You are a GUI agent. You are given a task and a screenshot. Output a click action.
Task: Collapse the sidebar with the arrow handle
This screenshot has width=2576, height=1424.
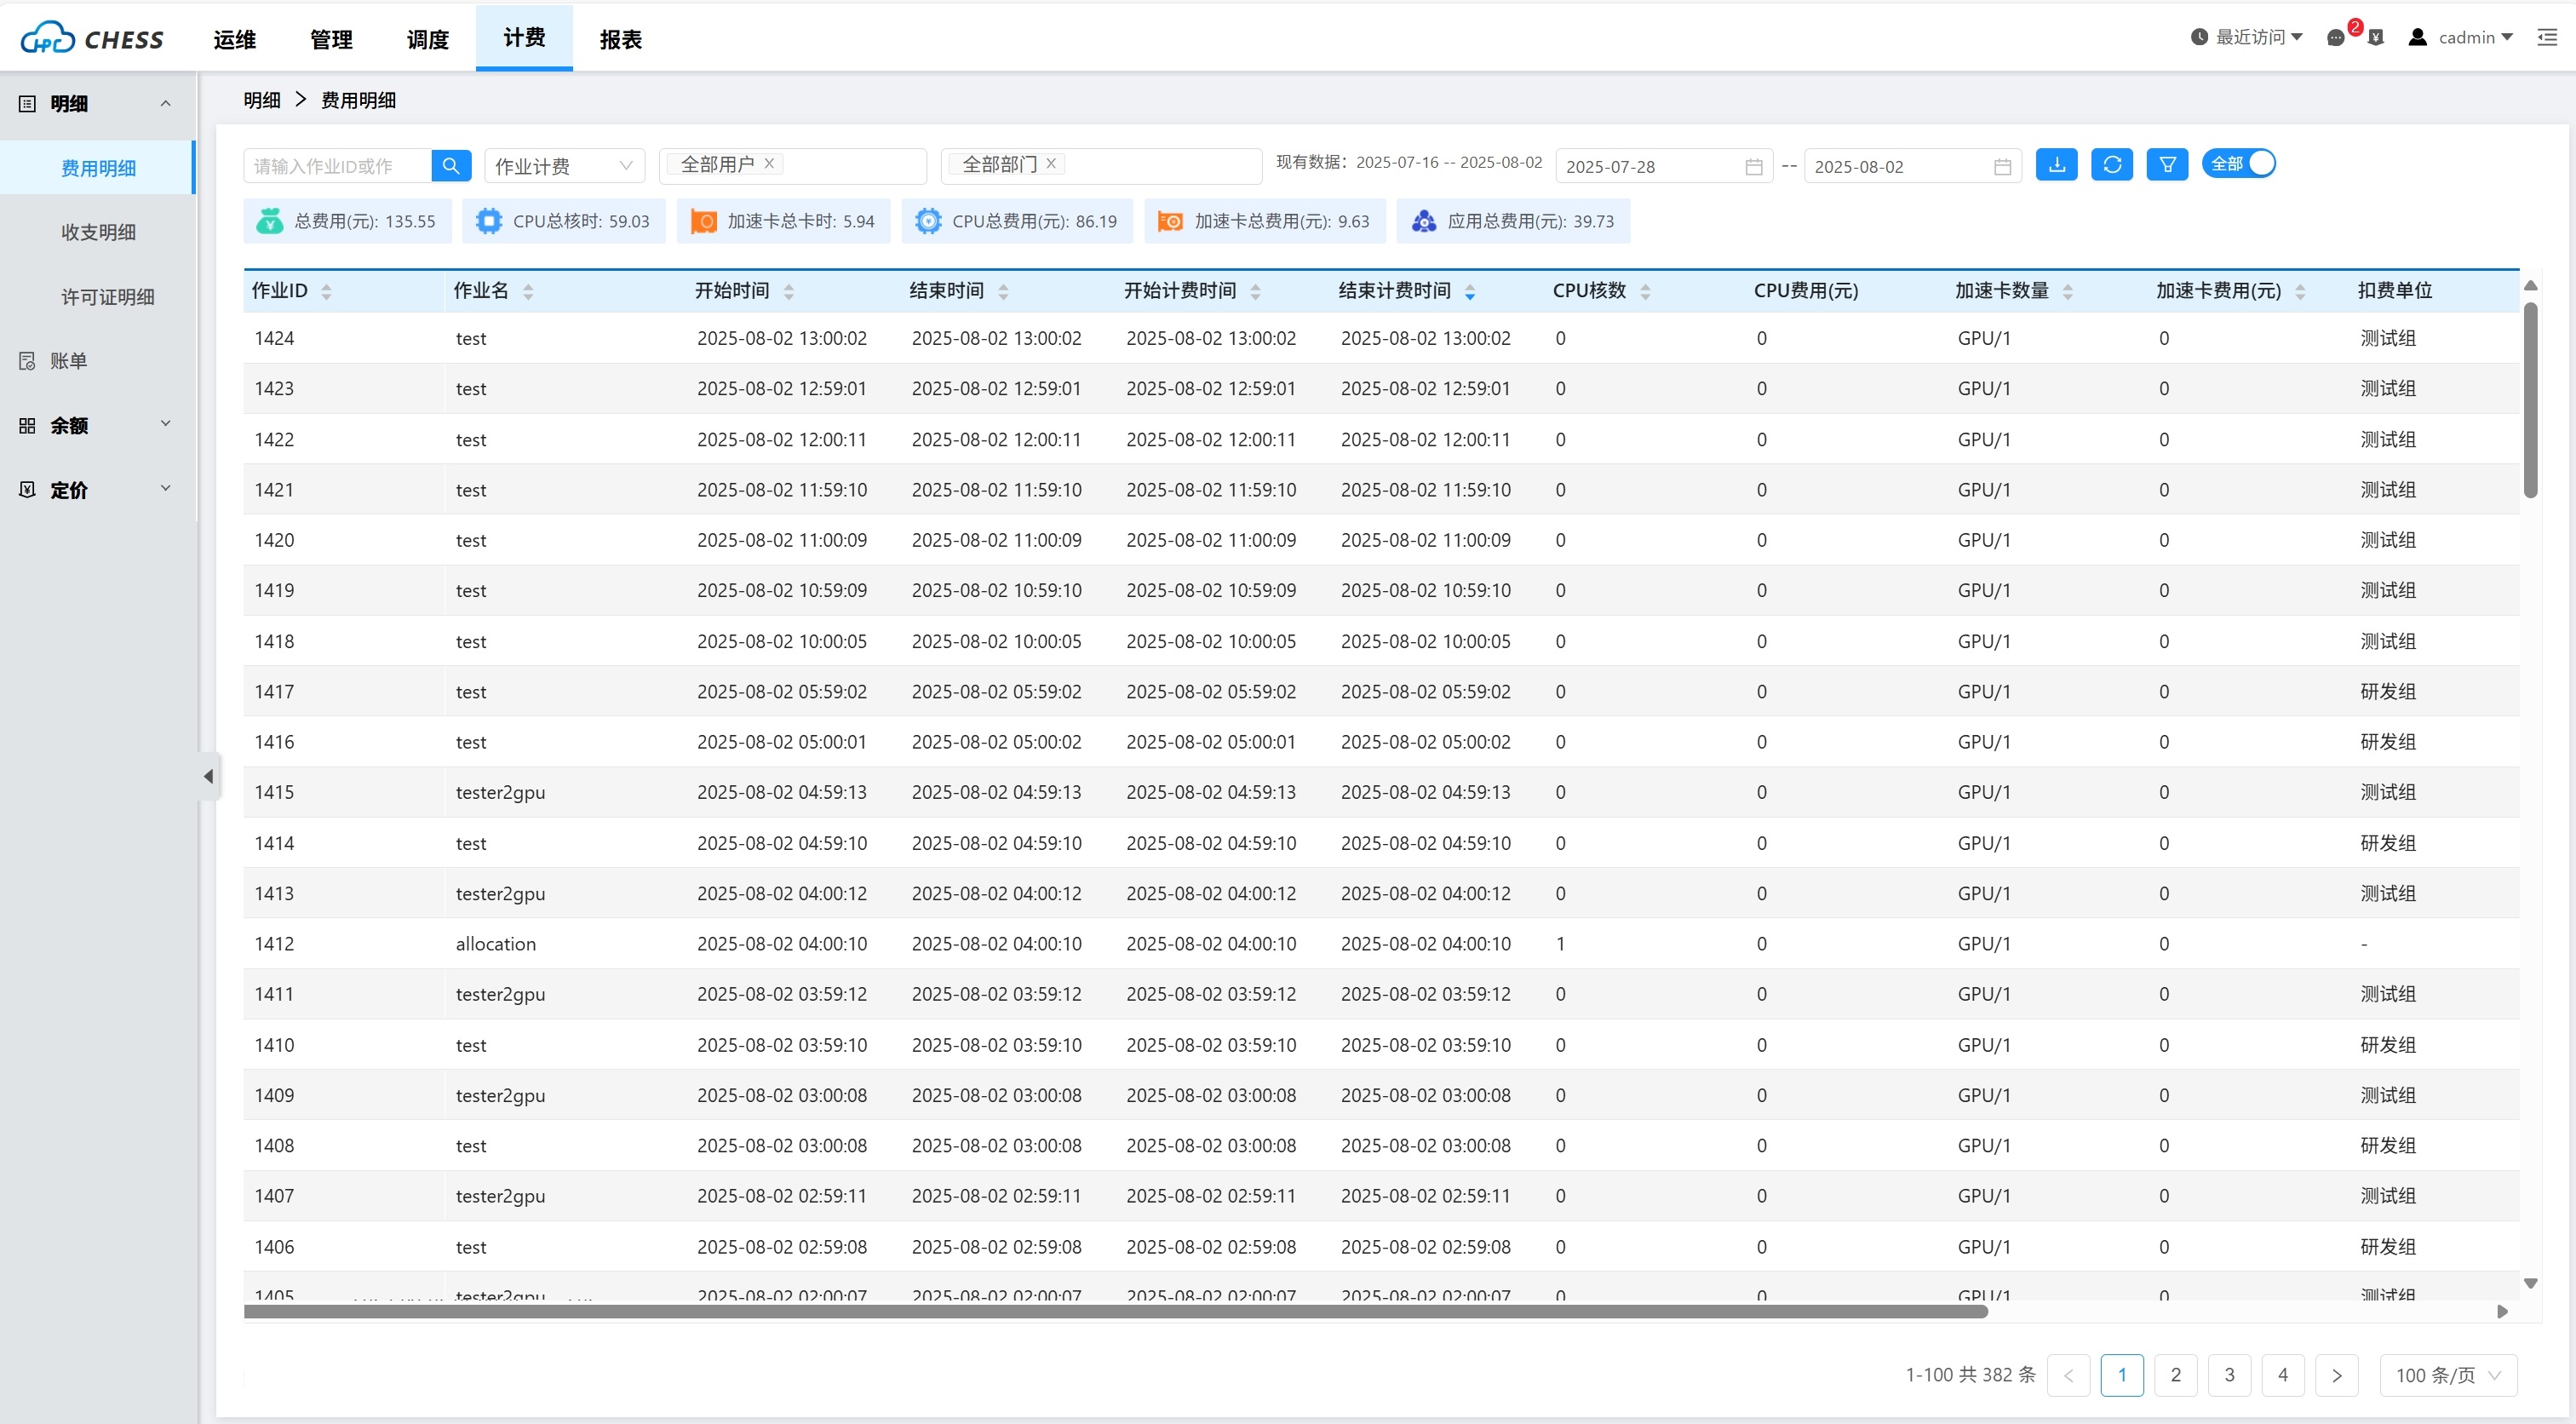pyautogui.click(x=208, y=776)
